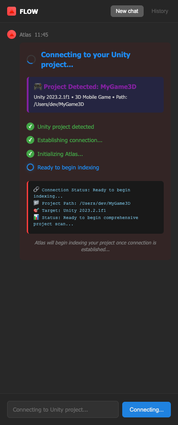Click the game controller icon in project card
This screenshot has width=178, height=425.
[38, 87]
